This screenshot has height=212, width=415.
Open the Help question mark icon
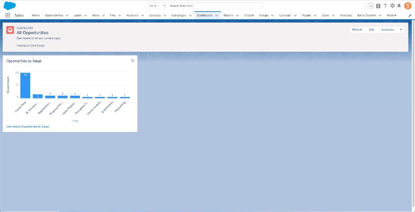[x=385, y=6]
